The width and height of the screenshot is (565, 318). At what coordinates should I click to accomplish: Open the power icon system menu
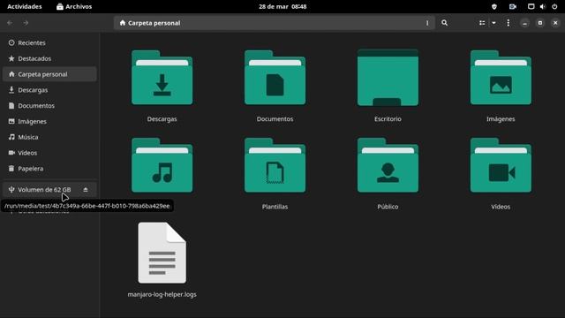click(x=554, y=6)
